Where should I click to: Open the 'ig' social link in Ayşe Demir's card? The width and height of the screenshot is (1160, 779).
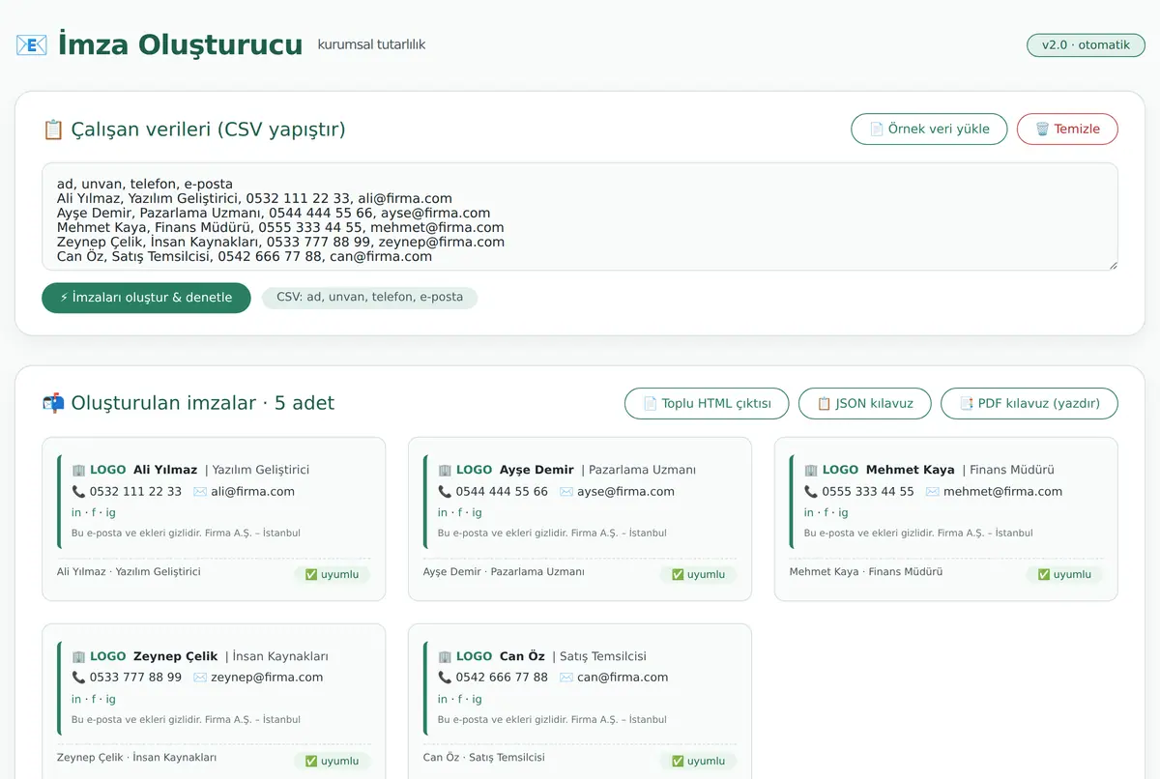tap(477, 512)
